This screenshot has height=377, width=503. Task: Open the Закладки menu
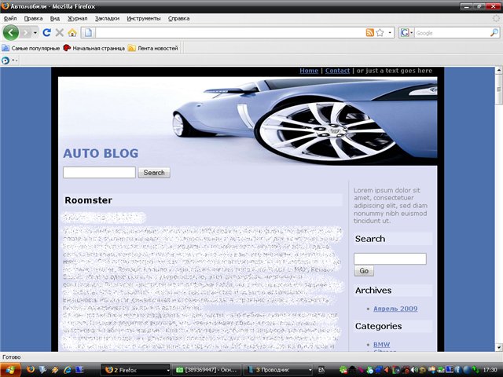click(107, 17)
